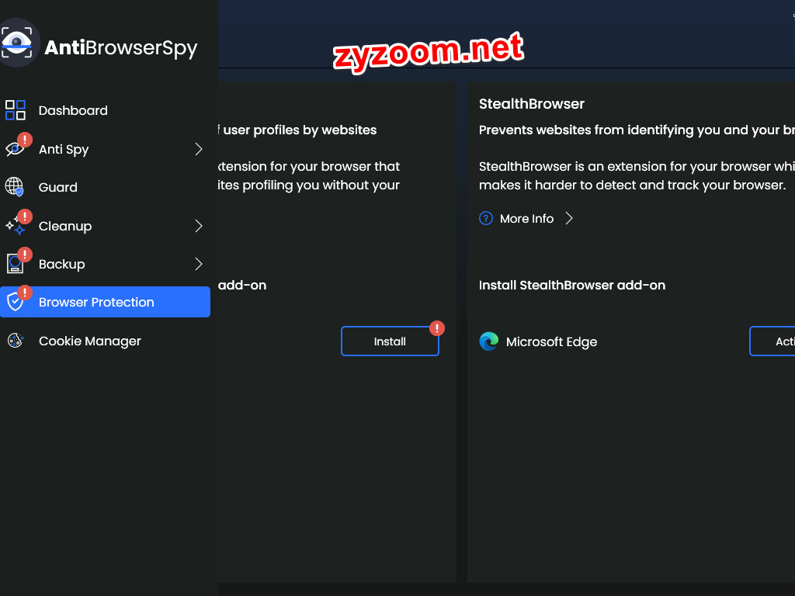Click 'Prevents websites from identifying you' text
This screenshot has height=596, width=795.
(637, 130)
